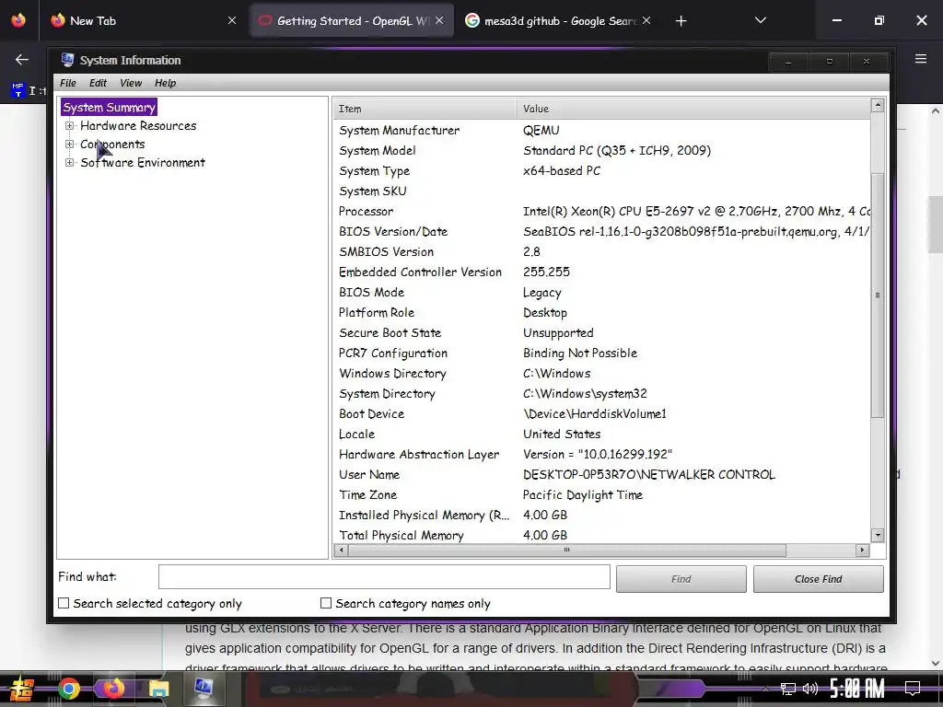Open the volume control in system tray

810,689
